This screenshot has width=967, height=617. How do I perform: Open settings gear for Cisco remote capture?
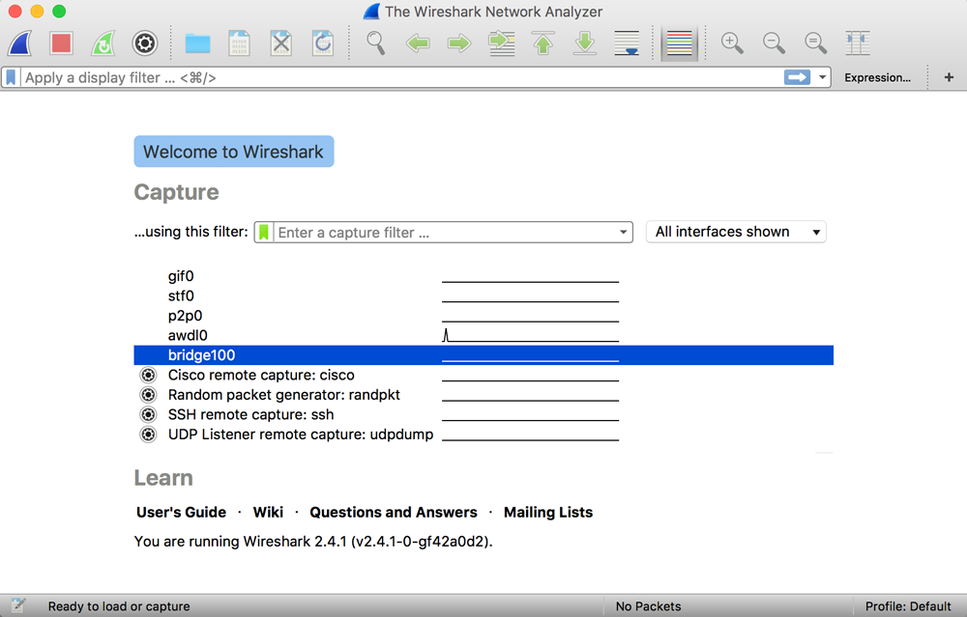(x=148, y=375)
